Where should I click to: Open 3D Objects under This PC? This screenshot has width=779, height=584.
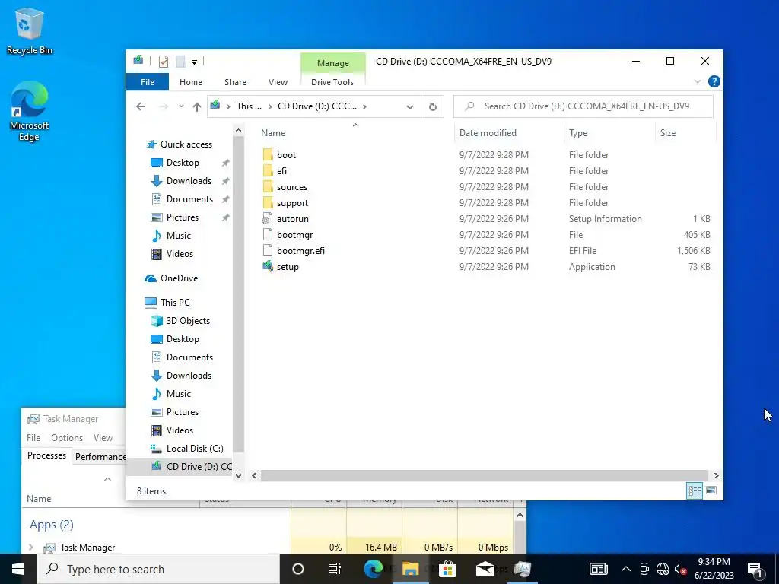(188, 321)
